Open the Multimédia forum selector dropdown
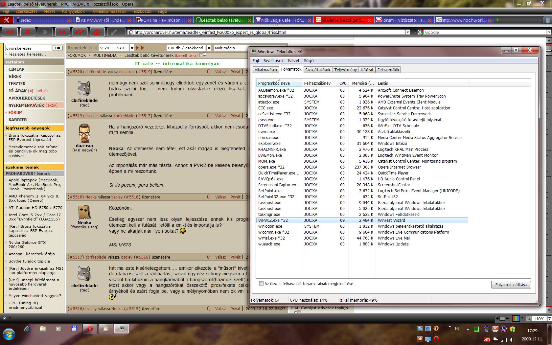 231,48
